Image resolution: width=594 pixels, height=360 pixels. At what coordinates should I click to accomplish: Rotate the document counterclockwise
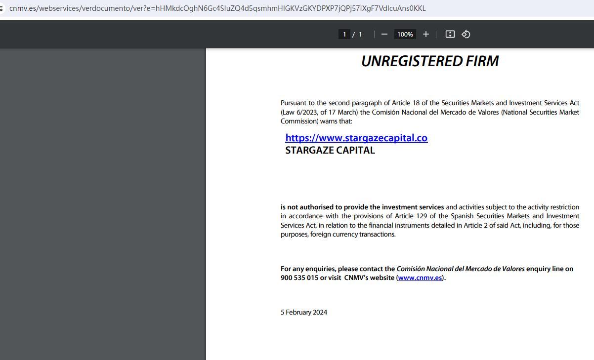click(x=466, y=34)
